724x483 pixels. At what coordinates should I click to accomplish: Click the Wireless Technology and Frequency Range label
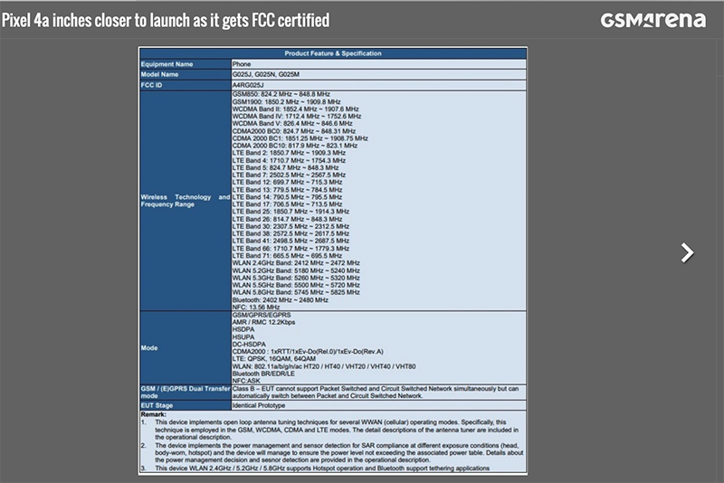[185, 200]
